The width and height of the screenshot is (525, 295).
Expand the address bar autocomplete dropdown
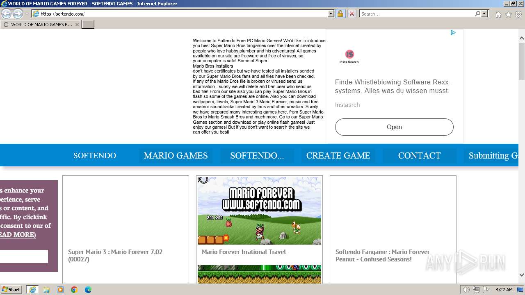point(331,14)
